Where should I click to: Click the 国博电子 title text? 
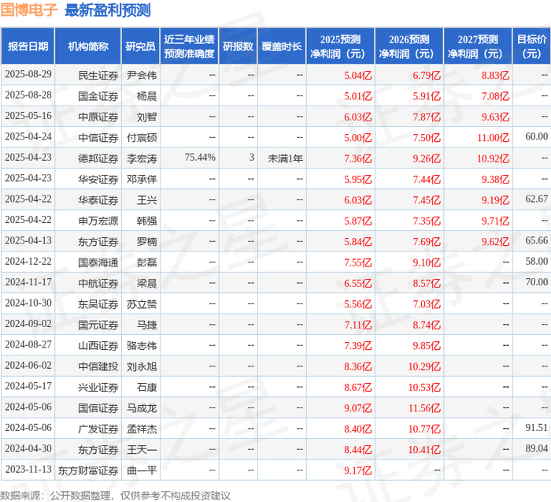pyautogui.click(x=29, y=9)
